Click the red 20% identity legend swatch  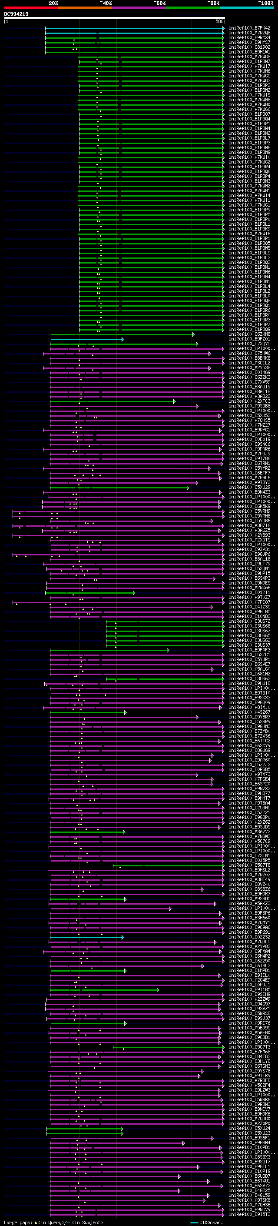pos(31,8)
